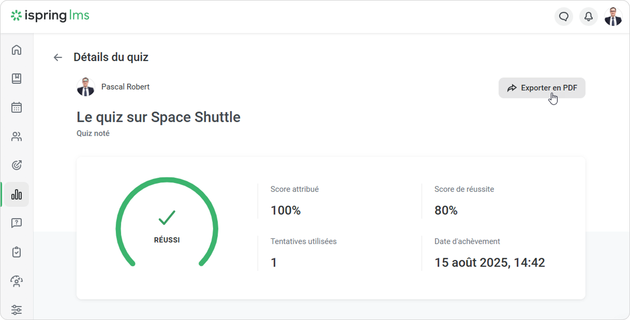Show notifications via the bell icon
Viewport: 630px width, 320px height.
click(x=589, y=17)
